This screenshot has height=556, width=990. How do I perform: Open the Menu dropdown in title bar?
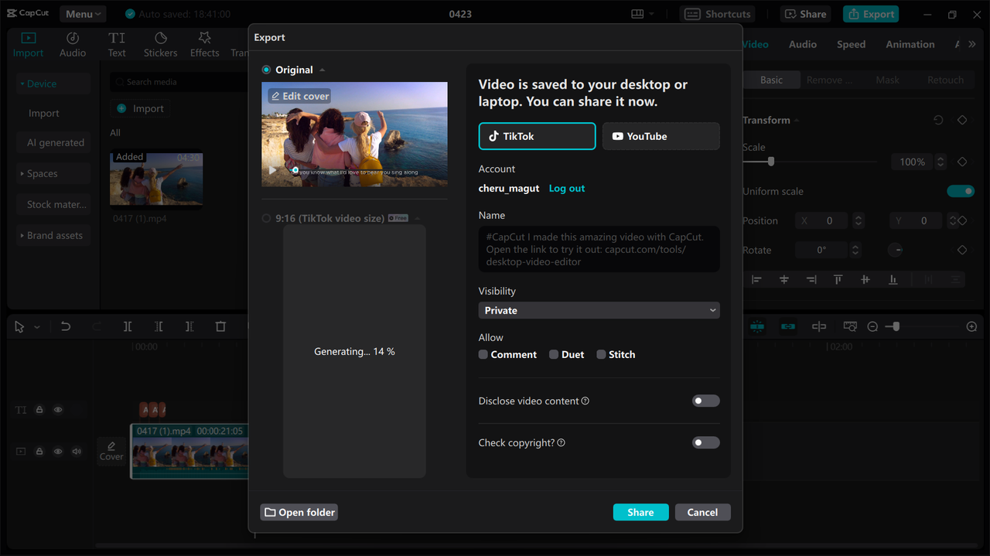pyautogui.click(x=84, y=14)
